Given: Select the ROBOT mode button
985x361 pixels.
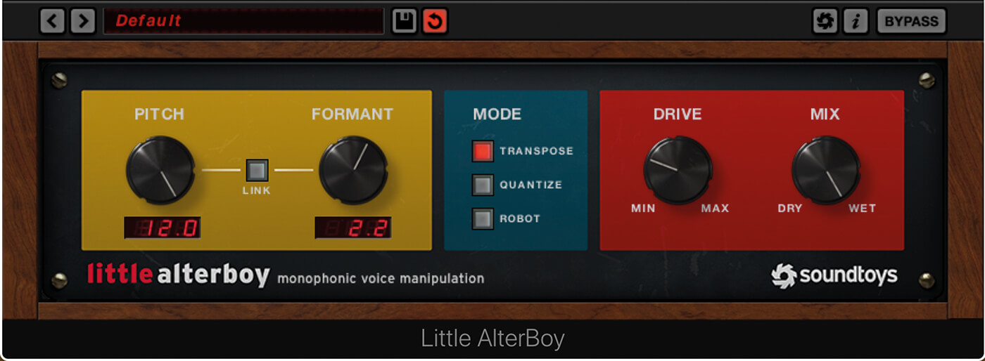Looking at the screenshot, I should click(483, 218).
